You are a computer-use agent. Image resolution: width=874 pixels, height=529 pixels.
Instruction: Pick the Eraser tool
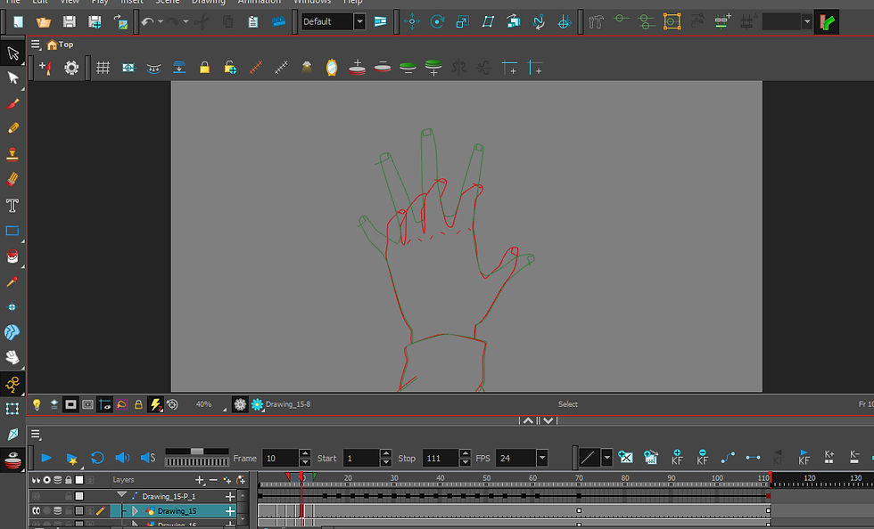[x=12, y=179]
